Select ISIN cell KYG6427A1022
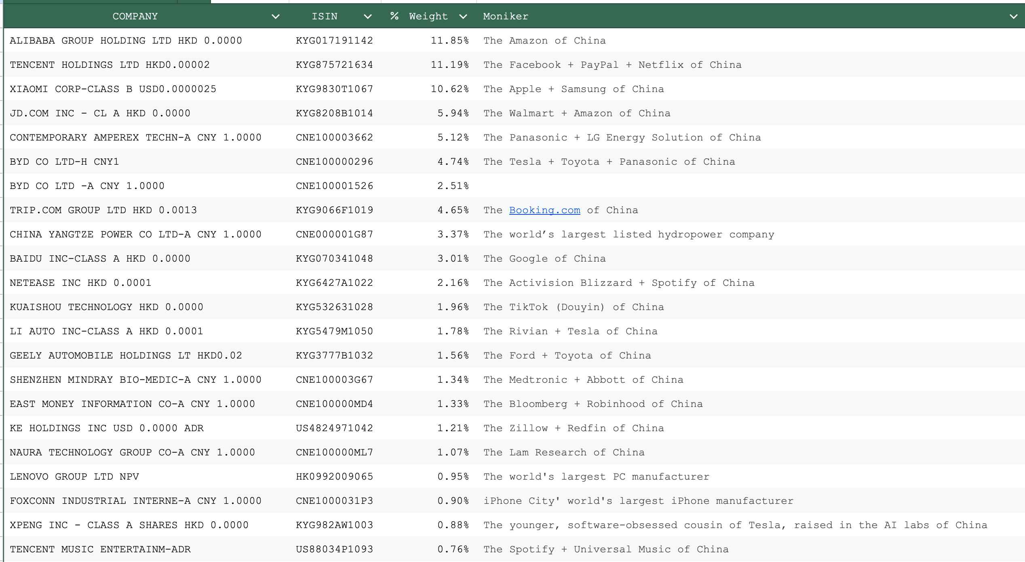This screenshot has width=1025, height=562. (334, 283)
